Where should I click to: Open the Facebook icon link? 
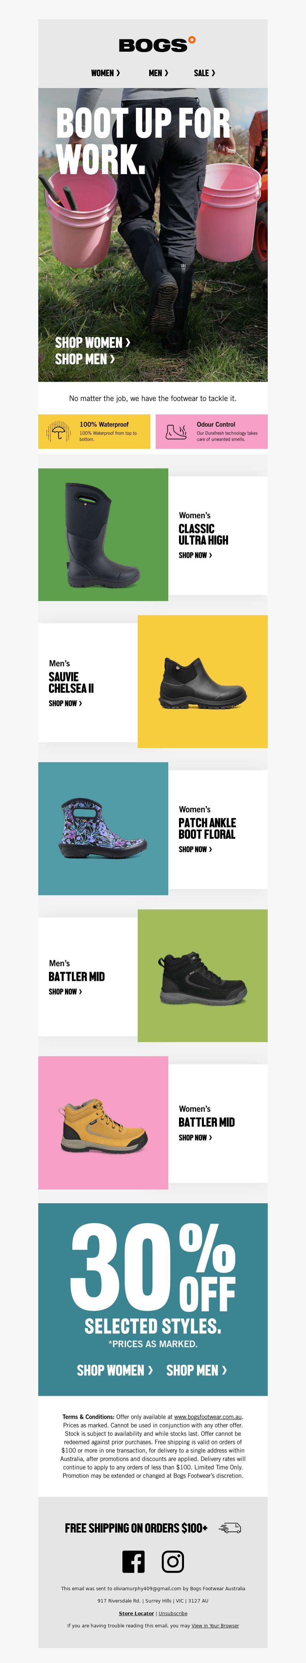pos(133,1561)
